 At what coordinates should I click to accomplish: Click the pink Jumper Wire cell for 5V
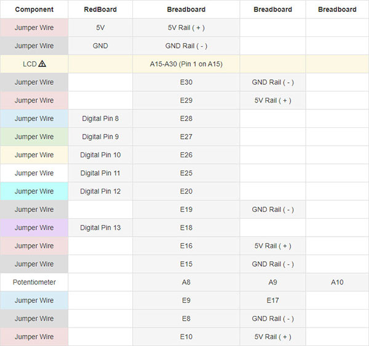click(34, 28)
